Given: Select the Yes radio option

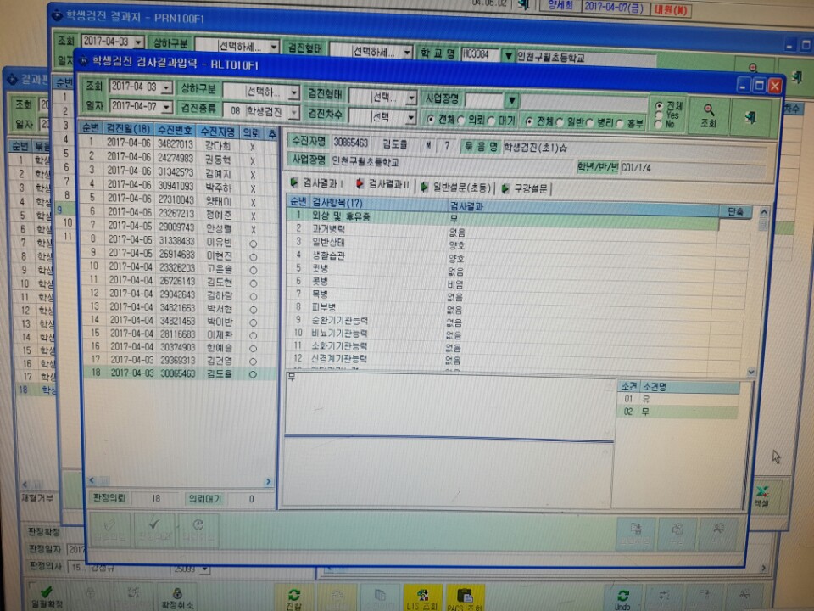Looking at the screenshot, I should click(x=660, y=115).
